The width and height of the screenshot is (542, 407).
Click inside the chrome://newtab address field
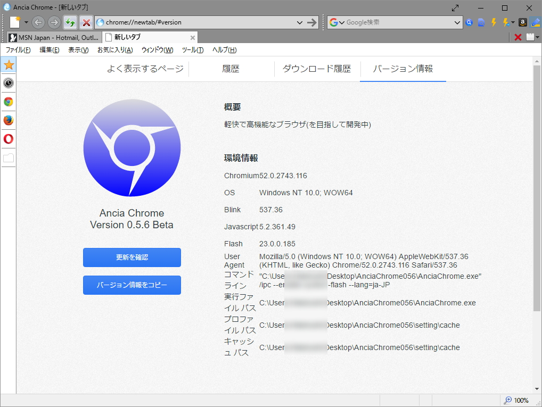pyautogui.click(x=160, y=22)
